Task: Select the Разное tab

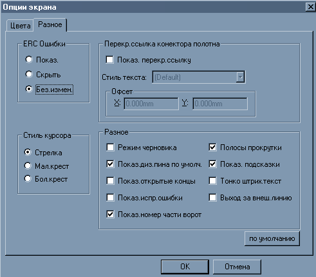Action: coord(50,24)
